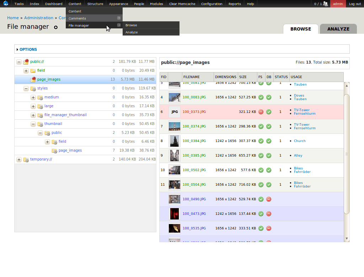The width and height of the screenshot is (364, 277).
Task: Expand the field folder in the tree
Action: [x=26, y=70]
